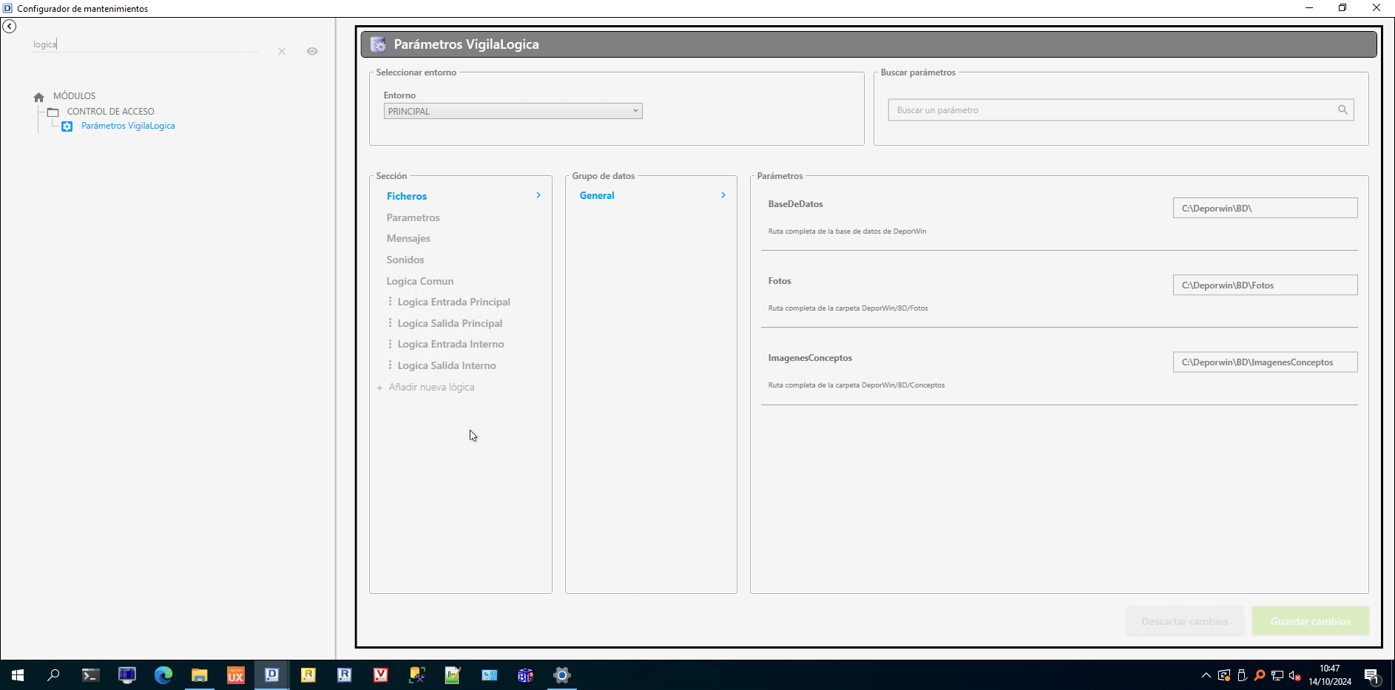Select the MÓDULOS tree root
Viewport: 1395px width, 690px height.
click(74, 96)
